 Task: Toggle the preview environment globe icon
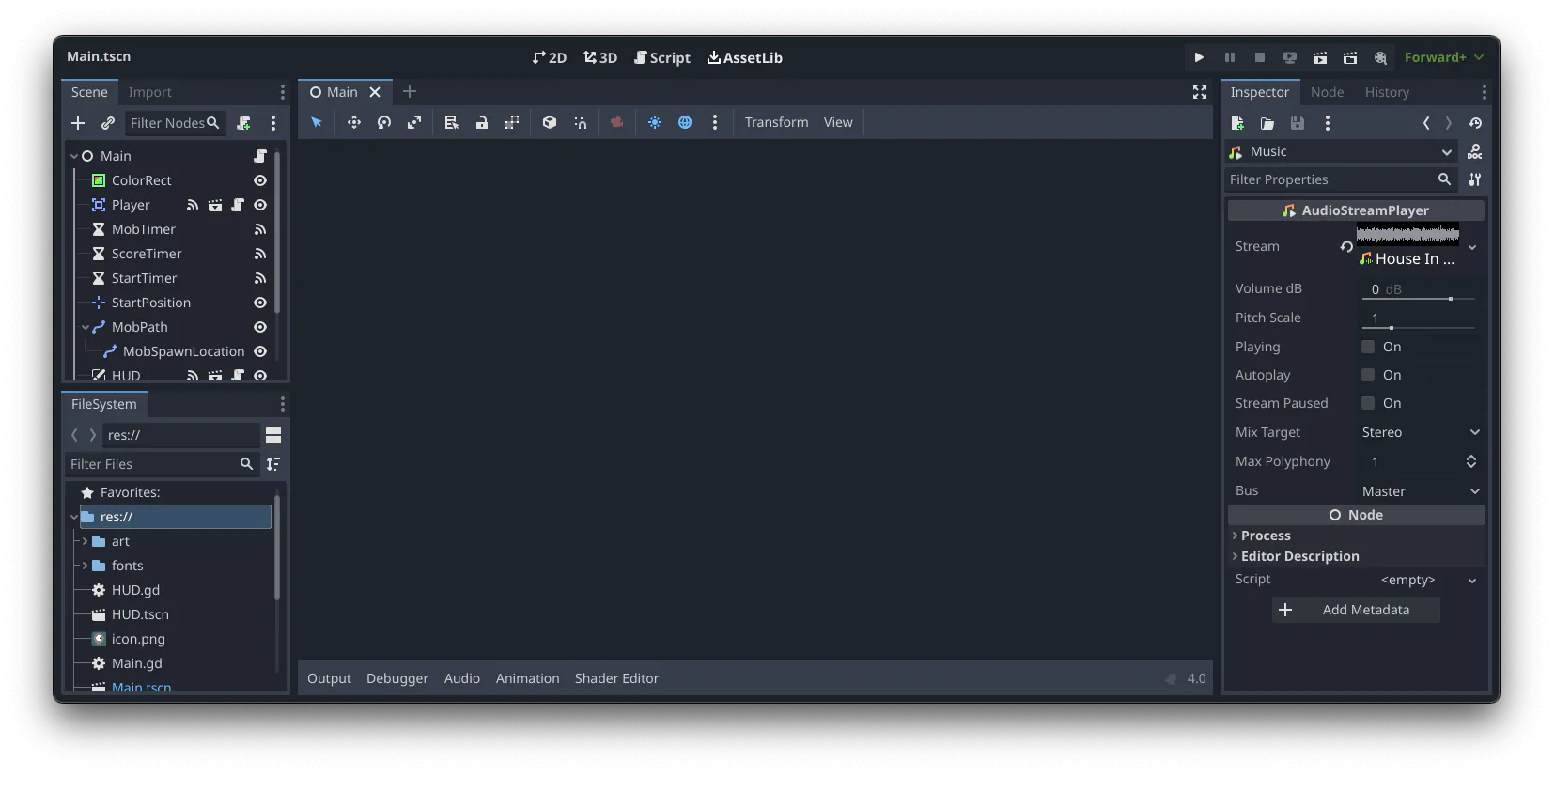tap(685, 122)
